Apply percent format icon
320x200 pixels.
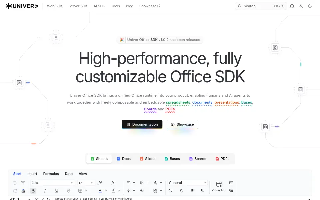pyautogui.click(x=171, y=191)
